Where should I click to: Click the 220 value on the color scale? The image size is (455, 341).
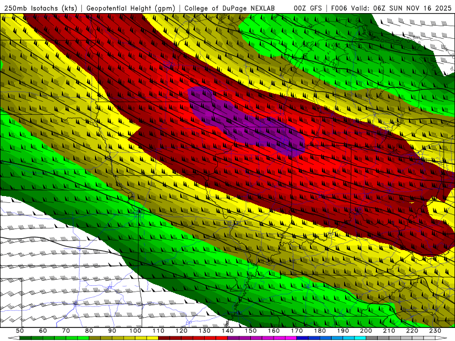(x=412, y=331)
